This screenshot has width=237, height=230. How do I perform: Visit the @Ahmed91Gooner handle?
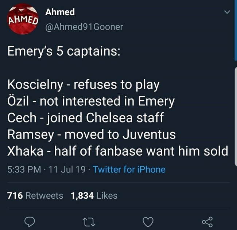[x=84, y=27]
